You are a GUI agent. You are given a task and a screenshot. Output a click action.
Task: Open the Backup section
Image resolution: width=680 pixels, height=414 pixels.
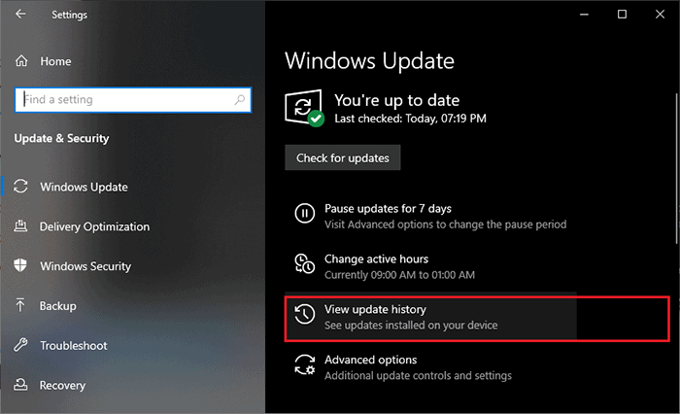click(57, 306)
